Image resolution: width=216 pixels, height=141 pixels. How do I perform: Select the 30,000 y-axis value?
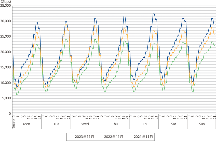coord(6,21)
